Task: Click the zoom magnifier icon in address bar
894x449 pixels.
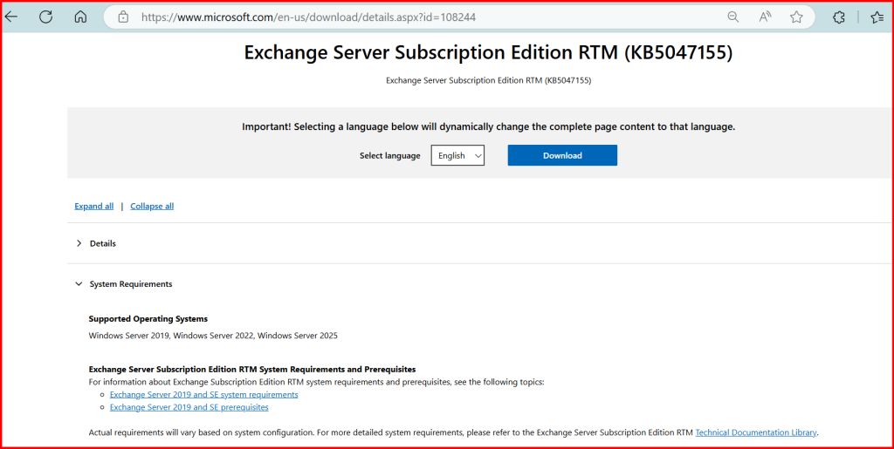Action: pos(733,17)
